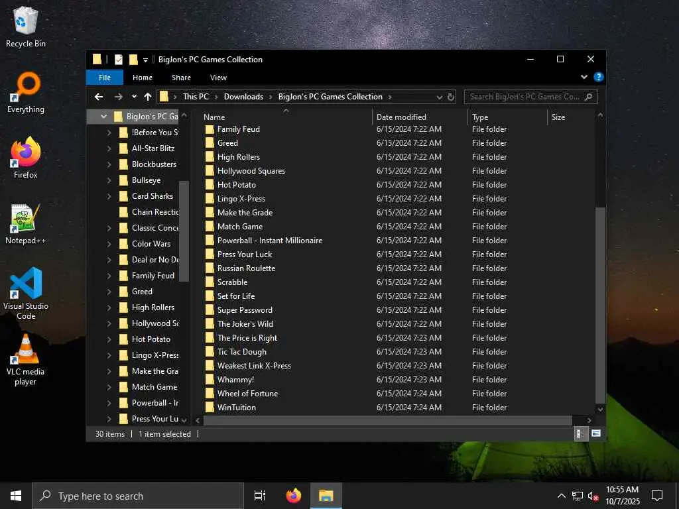Open Firefox from the taskbar
The image size is (679, 509).
[294, 496]
